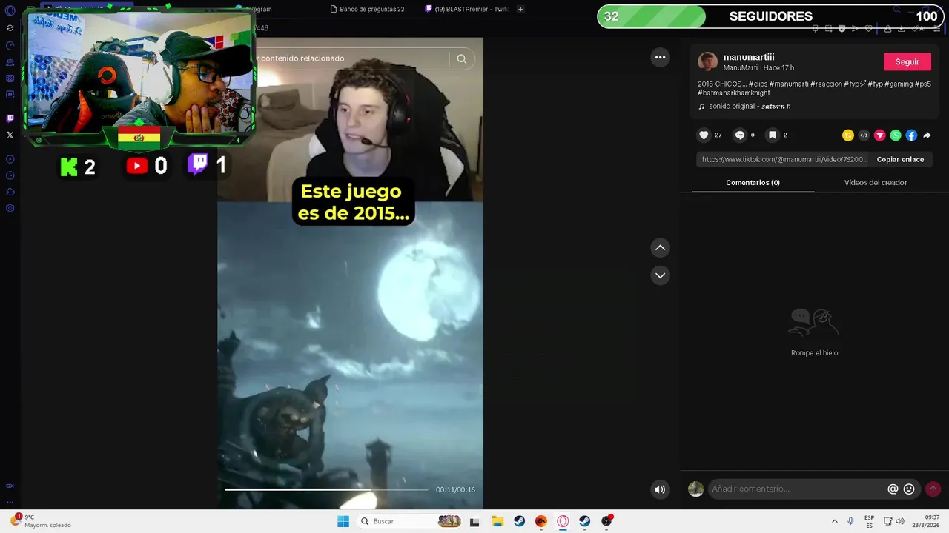Screen dimensions: 949x533
Task: Click the search magnifier icon
Action: pos(462,59)
